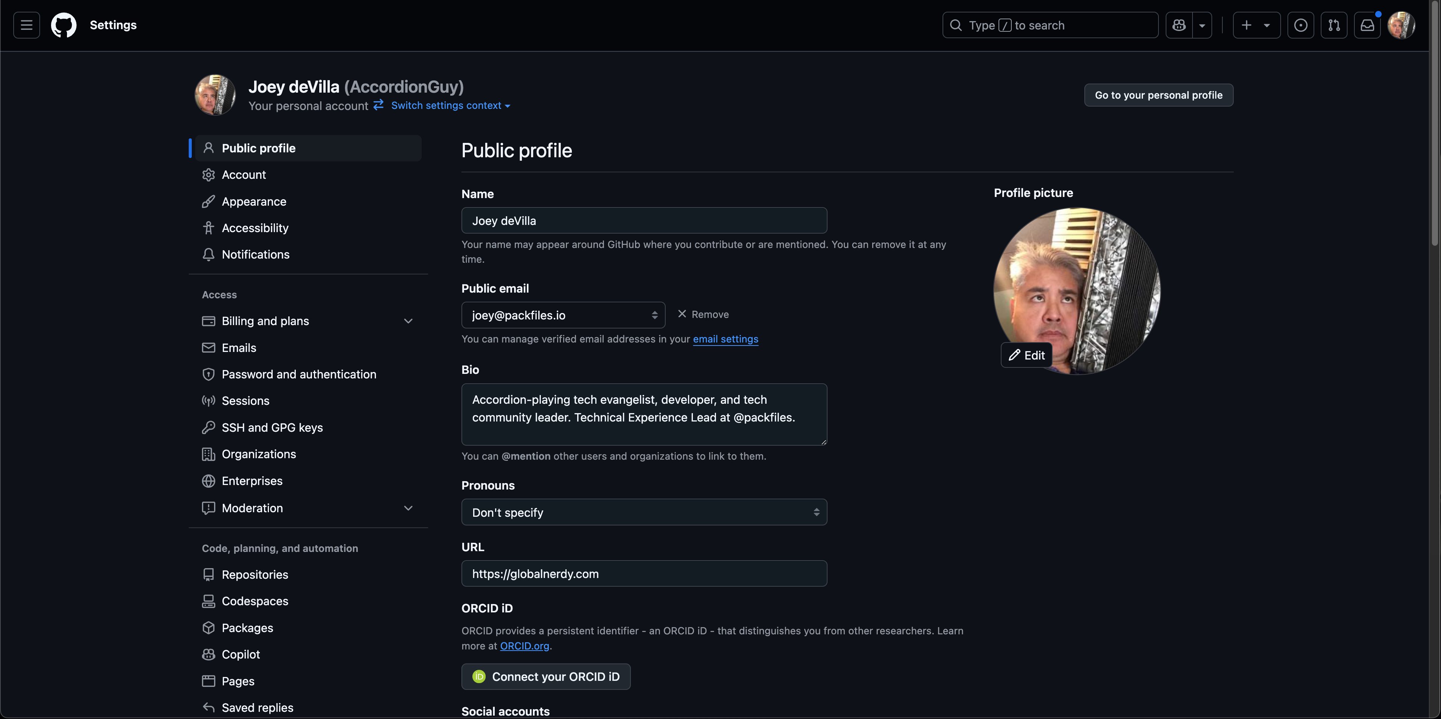Click the Packages box icon in sidebar

208,628
